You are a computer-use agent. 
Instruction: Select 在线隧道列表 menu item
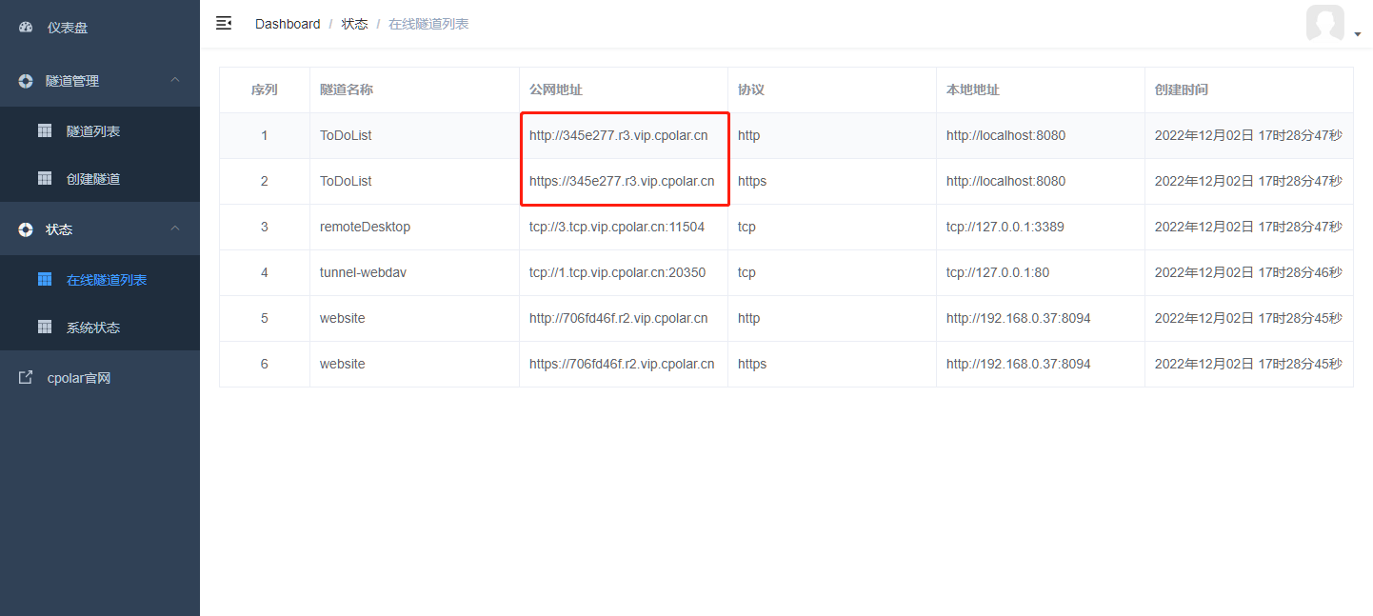(x=107, y=280)
